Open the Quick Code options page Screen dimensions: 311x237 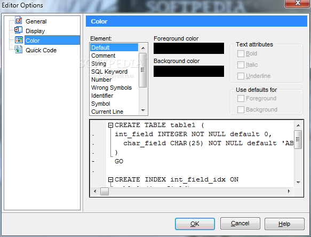pos(41,50)
